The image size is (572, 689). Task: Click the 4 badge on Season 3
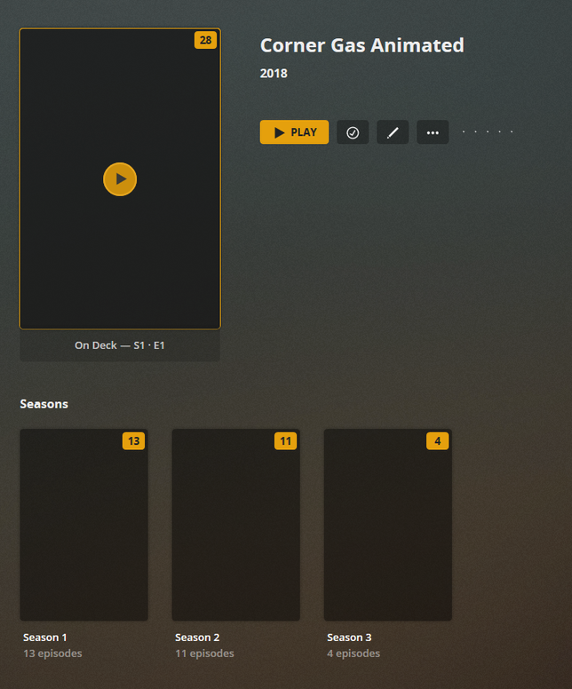[x=438, y=440]
